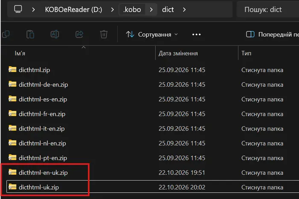Toggle the Попередній перегляд preview pane
The width and height of the screenshot is (299, 199).
[273, 35]
